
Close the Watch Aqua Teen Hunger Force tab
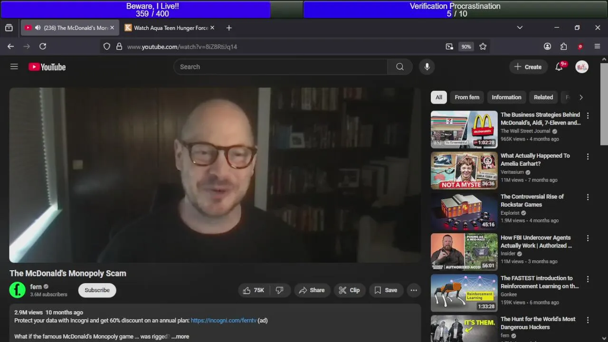point(212,28)
